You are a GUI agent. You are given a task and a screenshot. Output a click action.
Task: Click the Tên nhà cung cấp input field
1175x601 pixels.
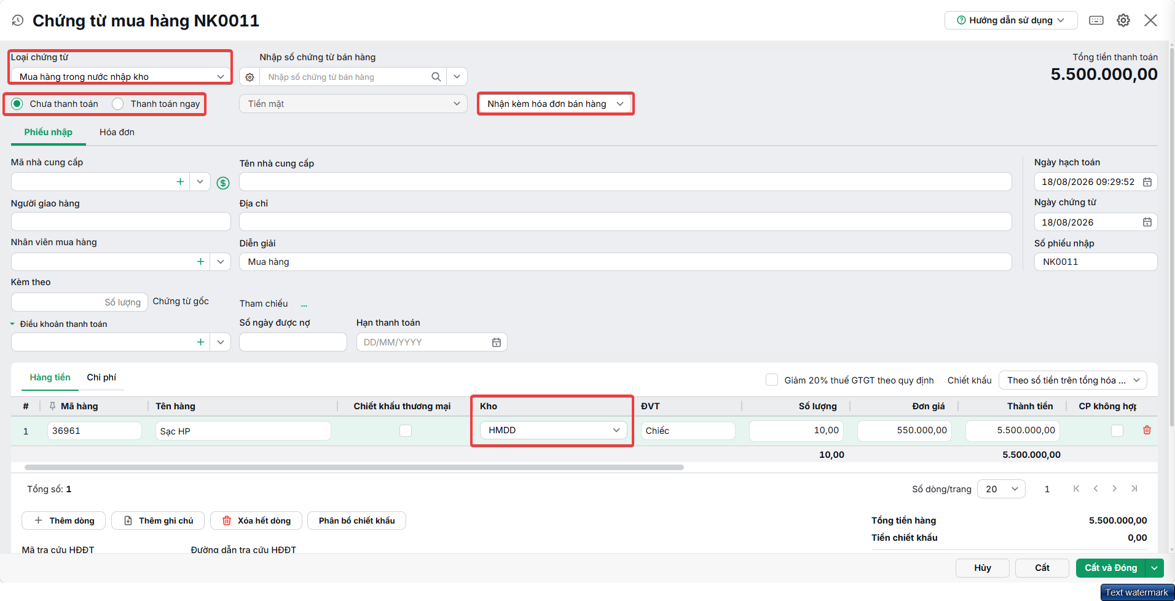[x=626, y=182]
